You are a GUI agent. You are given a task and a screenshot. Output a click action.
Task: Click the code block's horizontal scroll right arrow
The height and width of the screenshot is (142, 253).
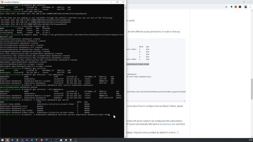click(185, 101)
